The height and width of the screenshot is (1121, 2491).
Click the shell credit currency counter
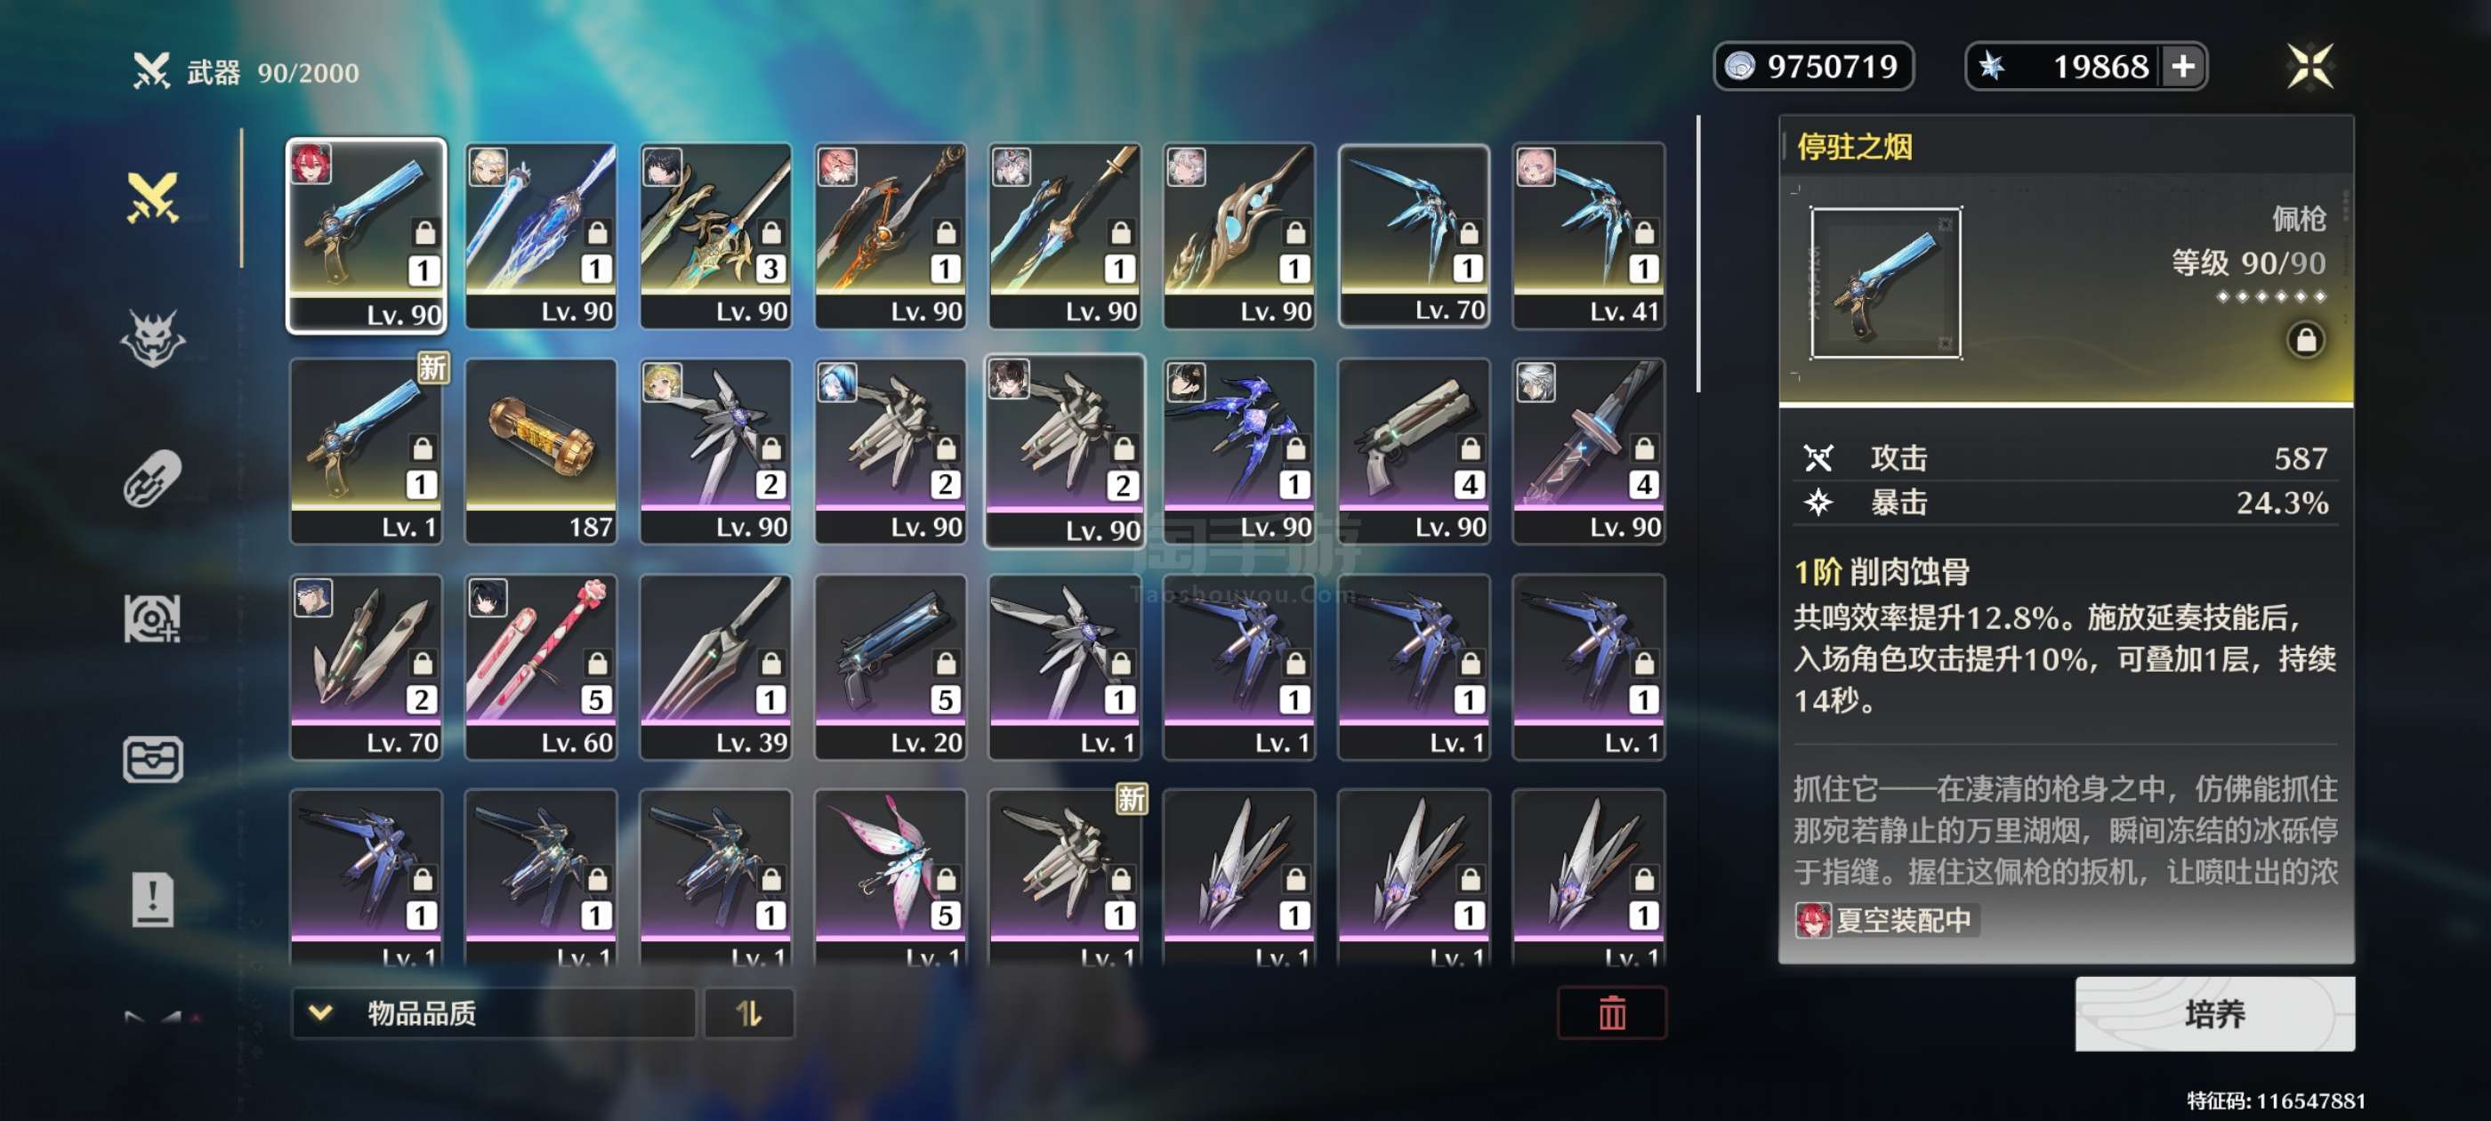click(1813, 66)
